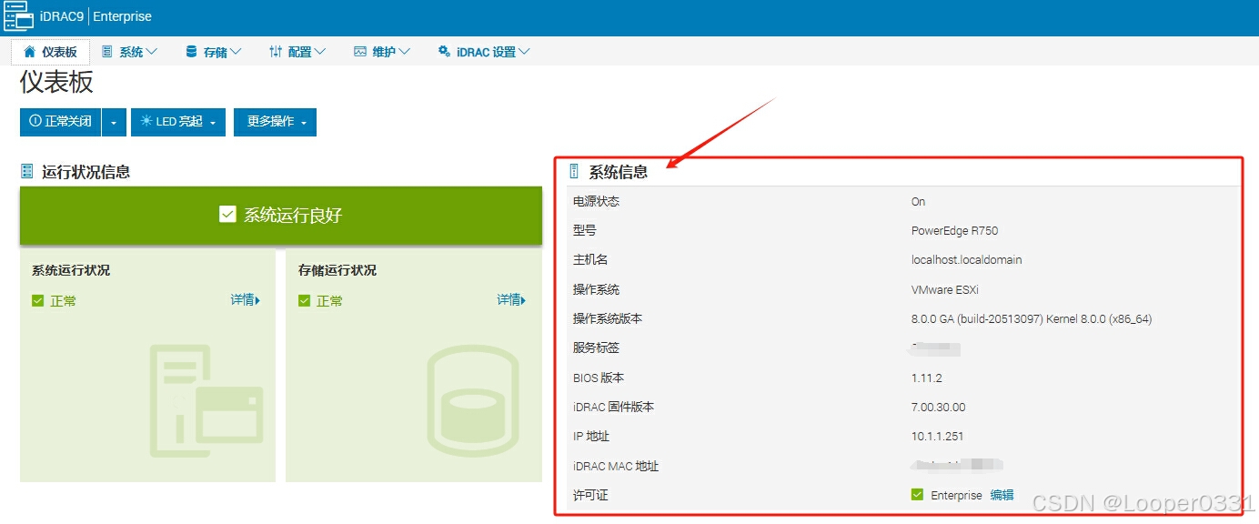Open the 更多操作 dropdown
The image size is (1259, 524).
275,122
